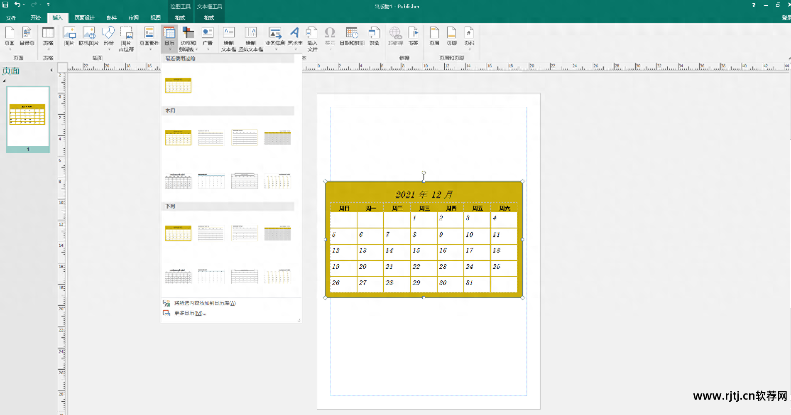
Task: Collapse the 页面 navigation pane arrow
Action: (51, 70)
